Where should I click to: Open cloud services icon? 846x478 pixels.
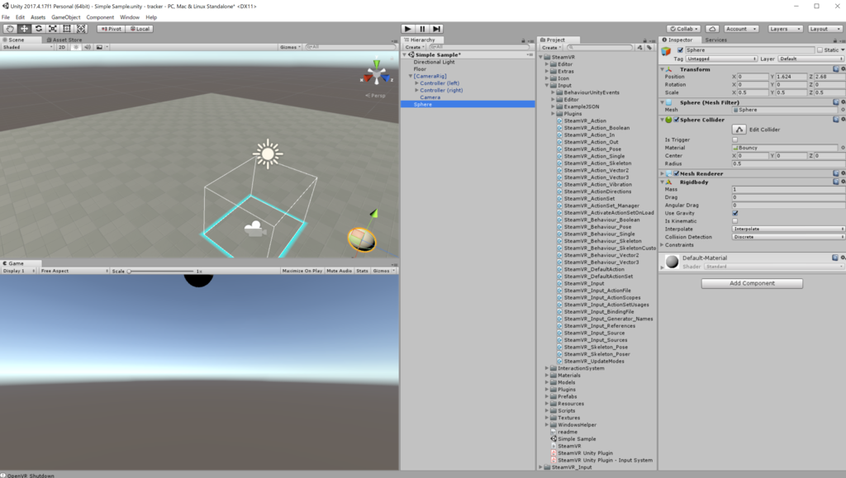(x=712, y=29)
